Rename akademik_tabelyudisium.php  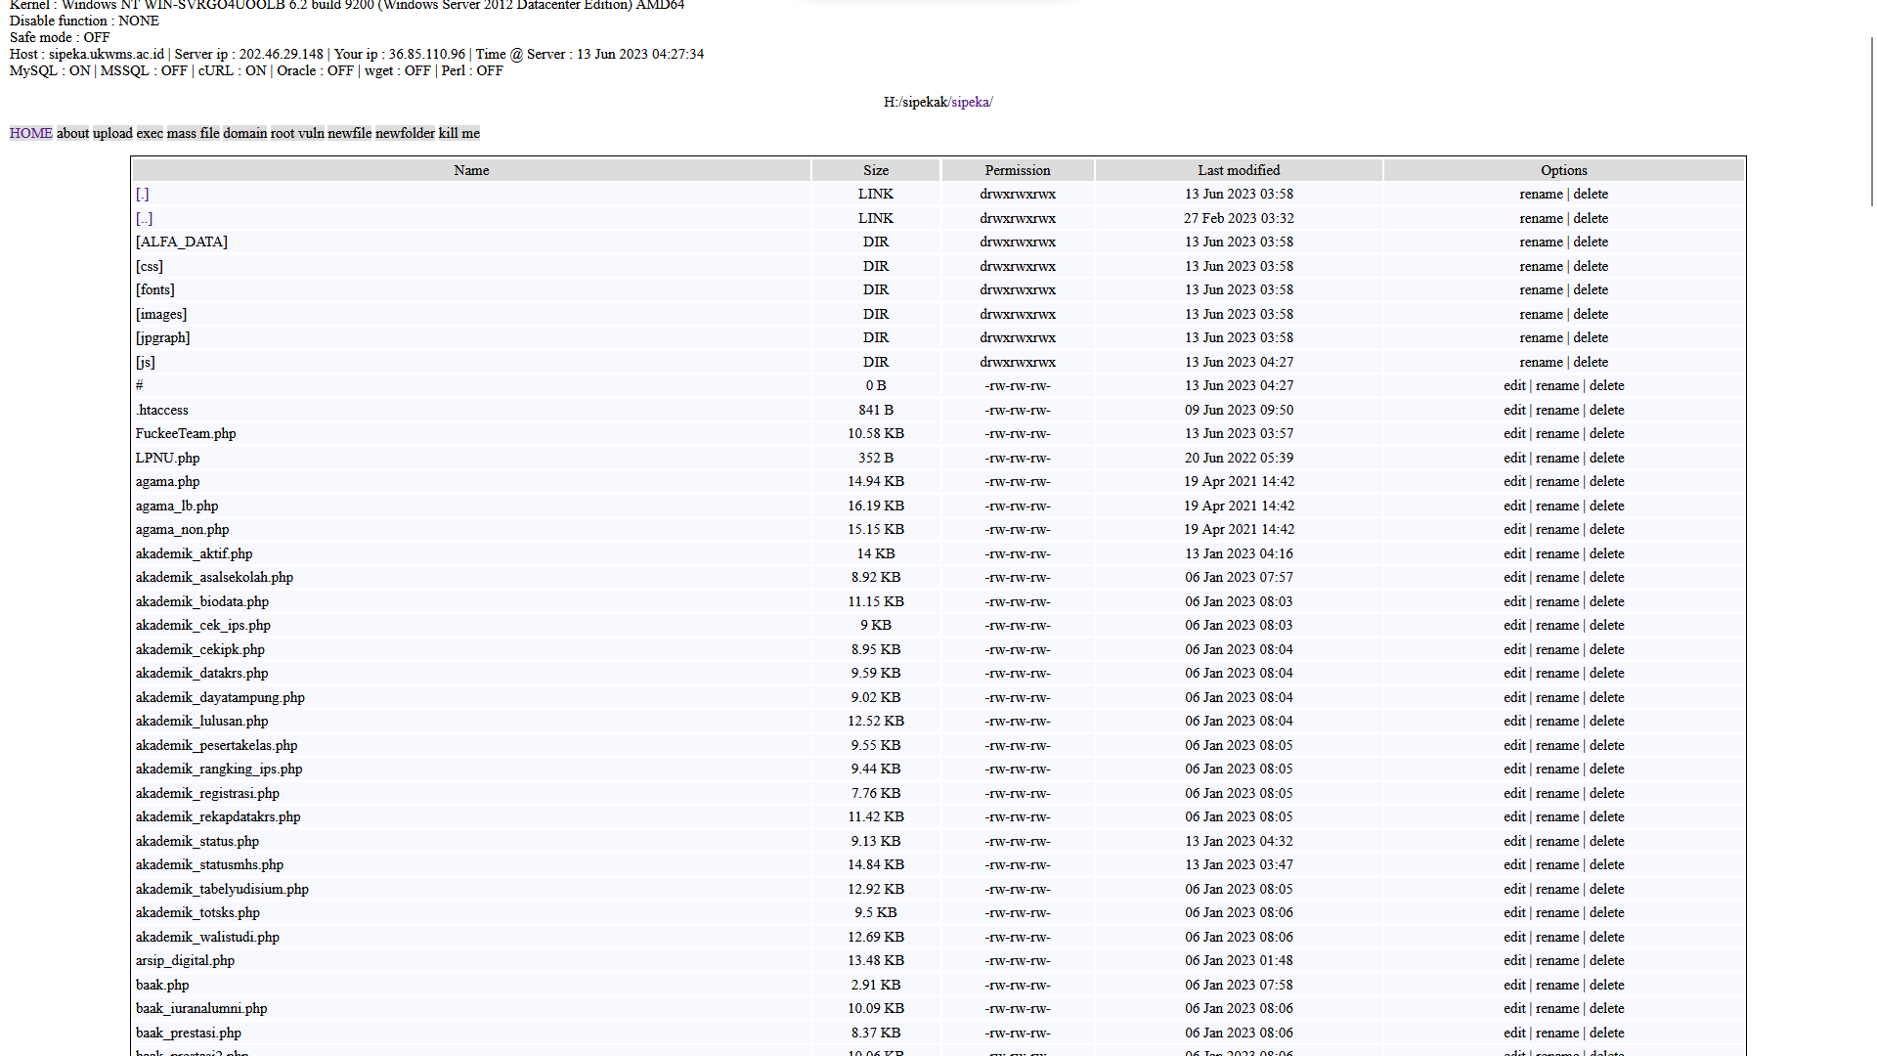(1557, 889)
